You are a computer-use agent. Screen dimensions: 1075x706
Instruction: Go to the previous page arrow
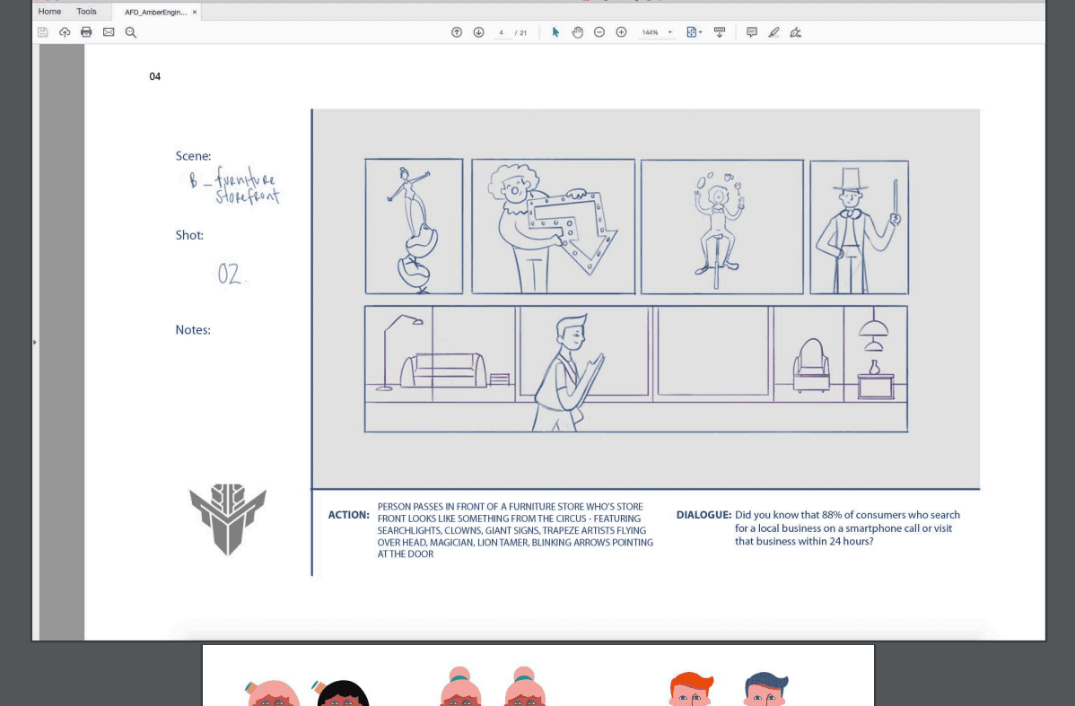[x=457, y=32]
